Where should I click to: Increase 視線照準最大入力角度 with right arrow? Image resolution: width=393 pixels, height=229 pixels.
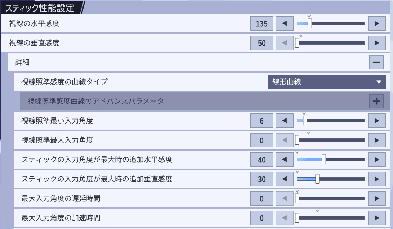pyautogui.click(x=377, y=140)
